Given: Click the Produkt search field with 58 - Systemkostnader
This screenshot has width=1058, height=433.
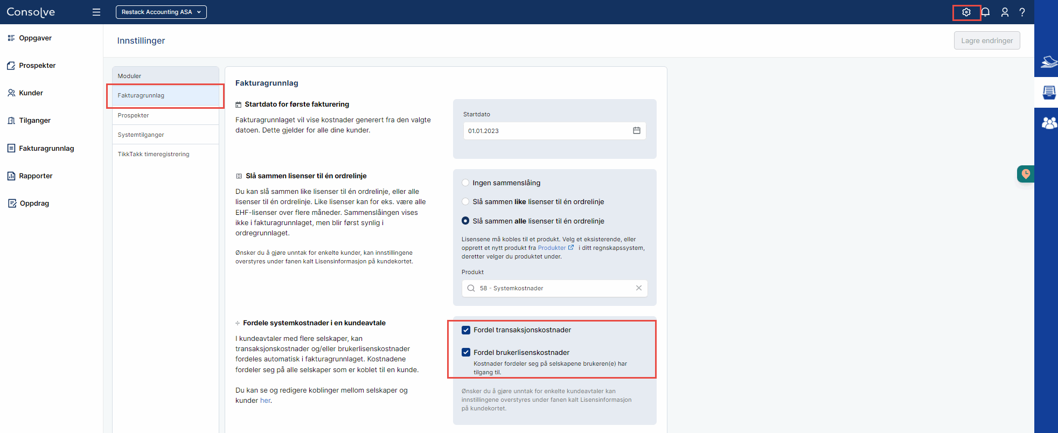Looking at the screenshot, I should tap(554, 288).
